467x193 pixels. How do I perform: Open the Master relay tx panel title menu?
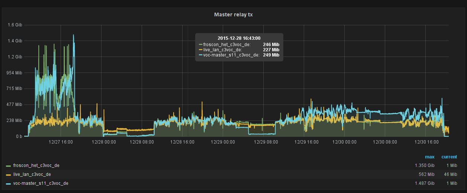pos(233,15)
